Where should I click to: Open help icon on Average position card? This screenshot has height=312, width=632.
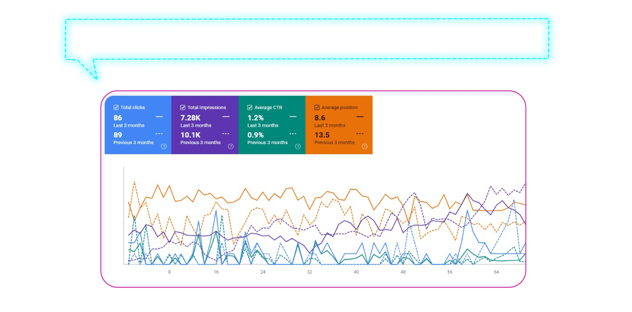tap(365, 146)
